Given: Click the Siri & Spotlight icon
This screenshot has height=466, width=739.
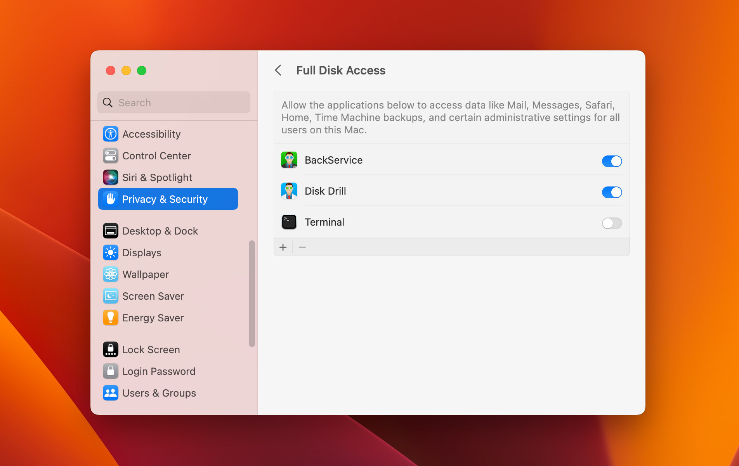Looking at the screenshot, I should 111,178.
